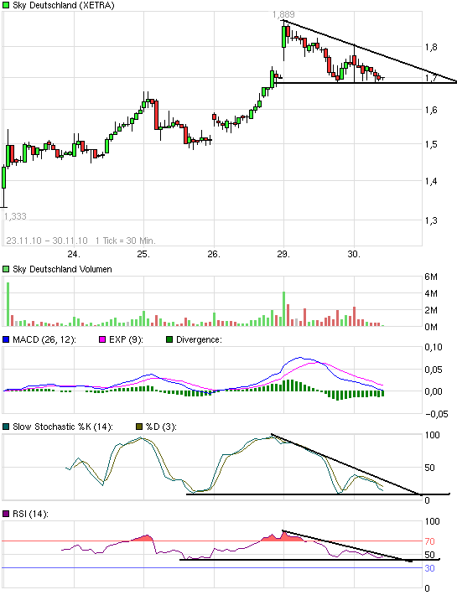This screenshot has height=595, width=457.
Task: Click the high price label 1,889
Action: pyautogui.click(x=283, y=14)
